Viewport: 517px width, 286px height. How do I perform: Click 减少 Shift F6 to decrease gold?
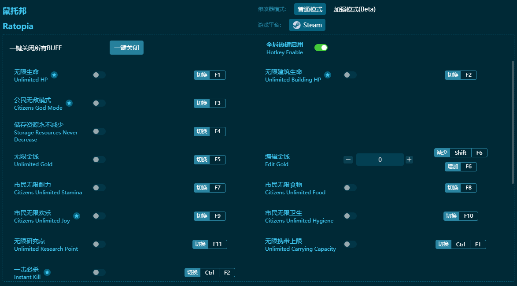tap(461, 152)
